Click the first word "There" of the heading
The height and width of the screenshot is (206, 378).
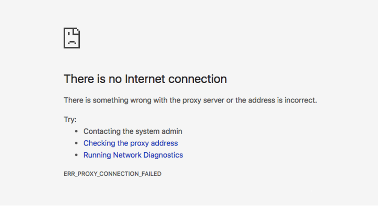tap(77, 79)
